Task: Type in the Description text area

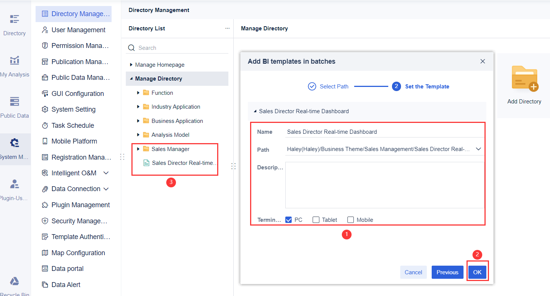Action: 384,185
